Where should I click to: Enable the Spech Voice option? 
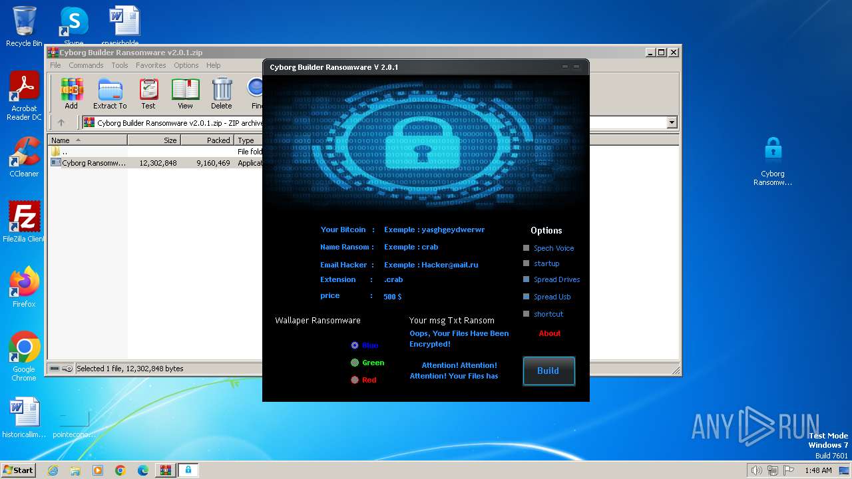[527, 247]
